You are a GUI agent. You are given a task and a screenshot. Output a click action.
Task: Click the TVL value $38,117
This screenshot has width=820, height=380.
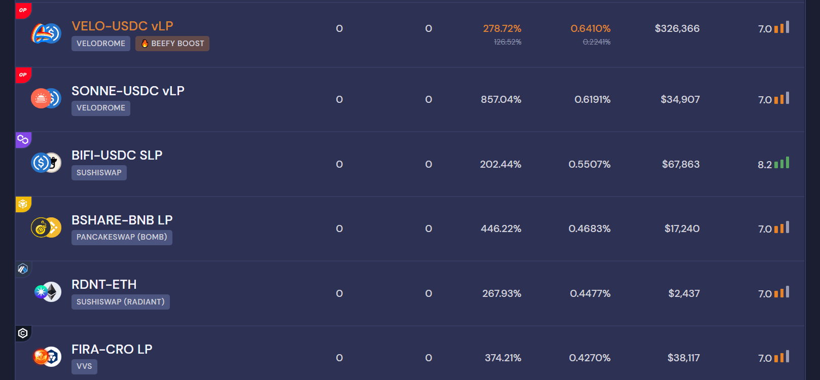(x=684, y=358)
